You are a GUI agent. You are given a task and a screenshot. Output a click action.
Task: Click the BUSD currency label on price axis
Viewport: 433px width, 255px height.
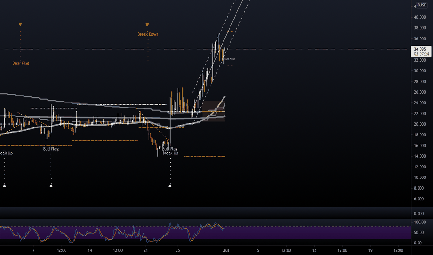tap(422, 5)
